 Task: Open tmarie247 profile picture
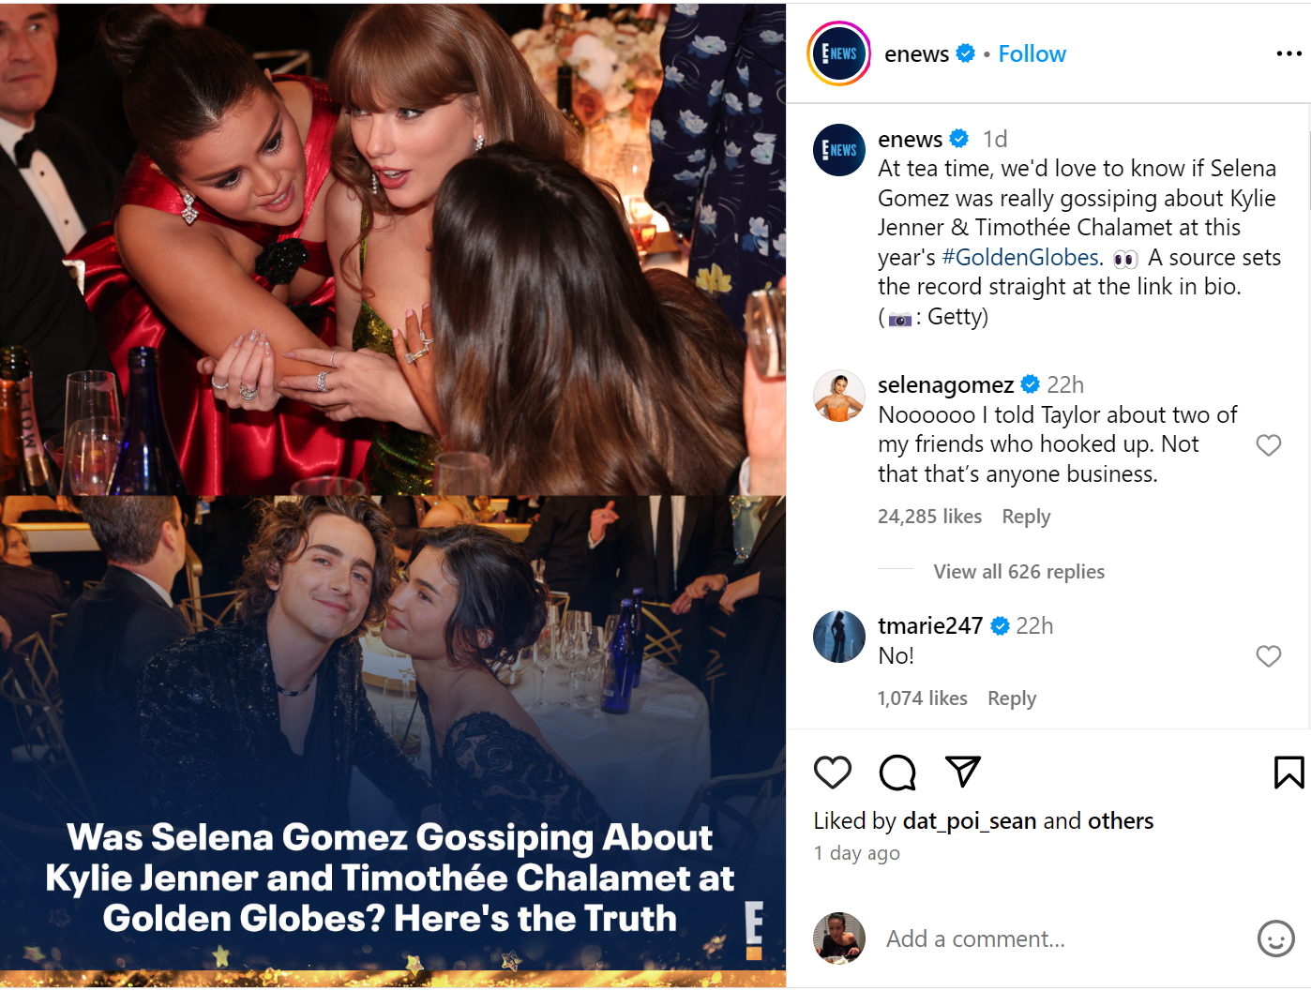[x=839, y=637]
